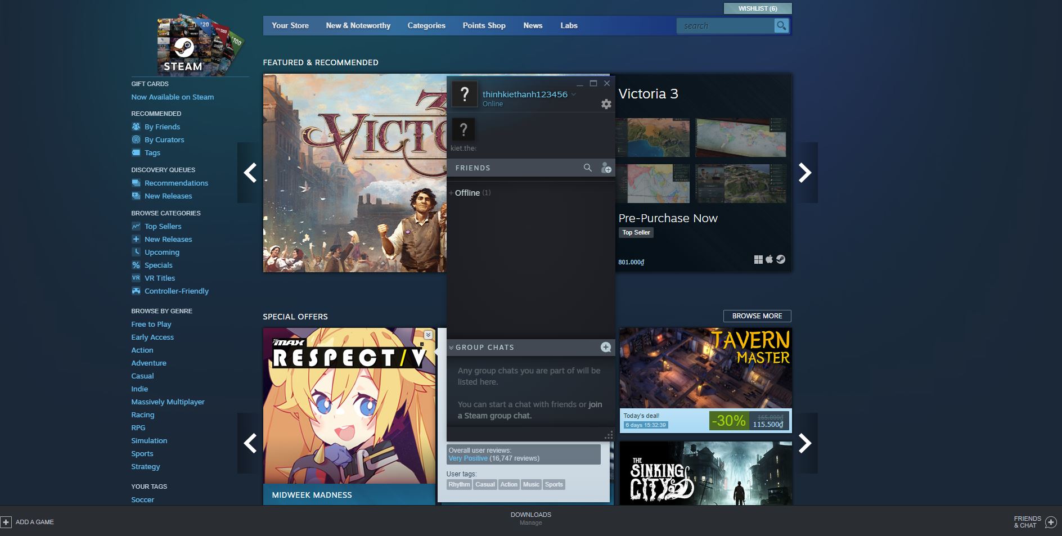Collapse the Group Chats section
This screenshot has width=1062, height=536.
click(451, 348)
